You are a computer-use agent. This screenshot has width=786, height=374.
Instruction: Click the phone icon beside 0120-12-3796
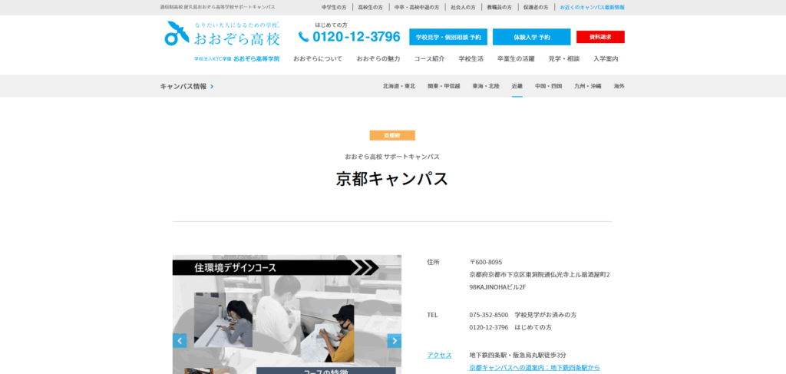point(304,37)
